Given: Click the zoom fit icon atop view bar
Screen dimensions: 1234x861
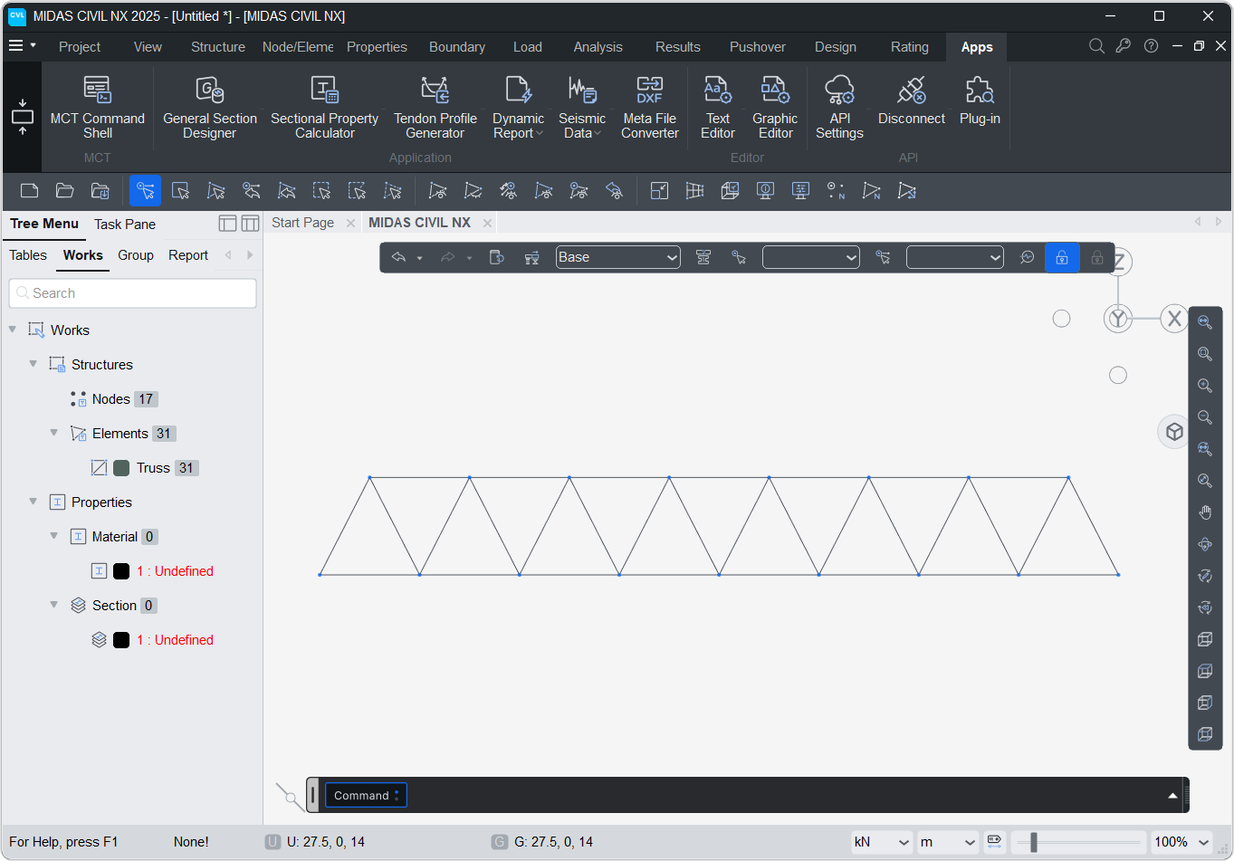Looking at the screenshot, I should [1205, 322].
